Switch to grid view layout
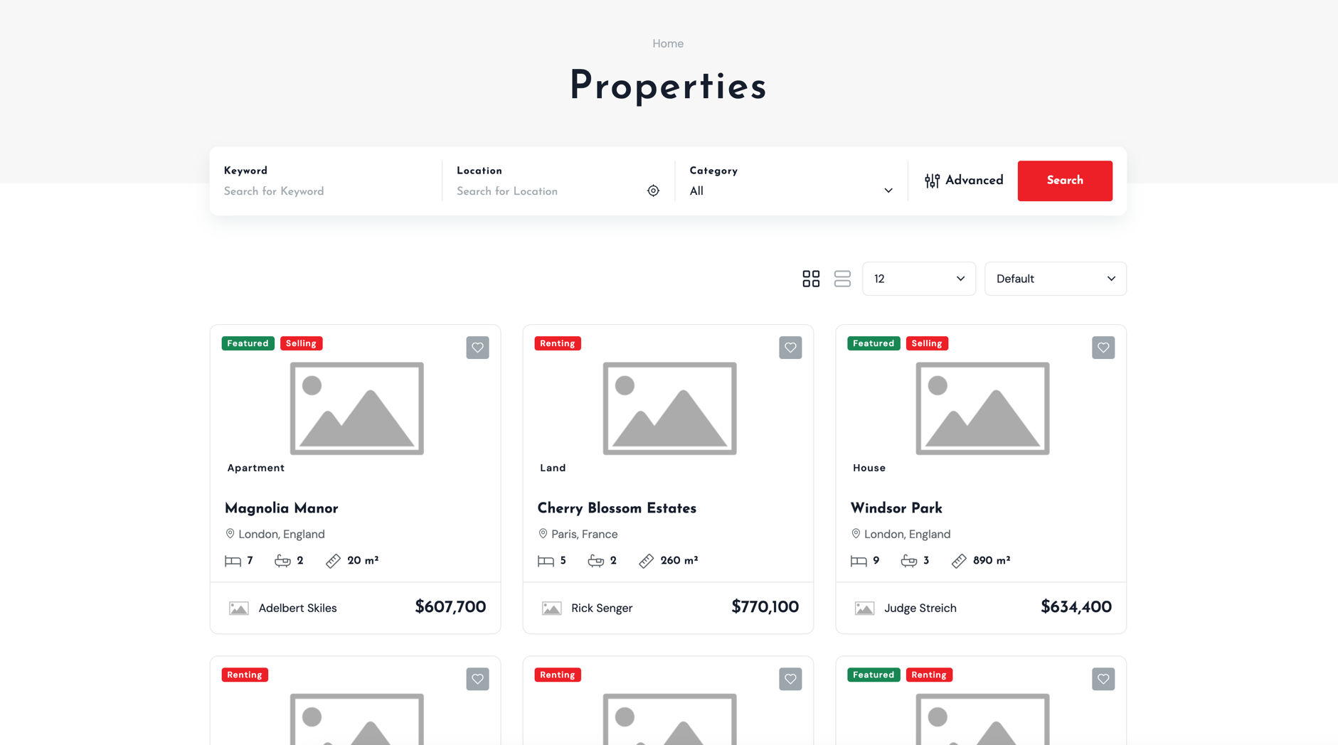 (x=811, y=279)
